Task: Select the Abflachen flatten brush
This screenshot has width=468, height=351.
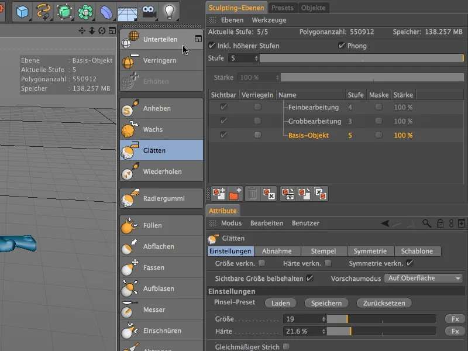Action: coord(161,246)
